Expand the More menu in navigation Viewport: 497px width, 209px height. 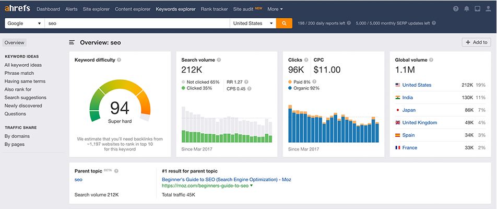click(275, 9)
